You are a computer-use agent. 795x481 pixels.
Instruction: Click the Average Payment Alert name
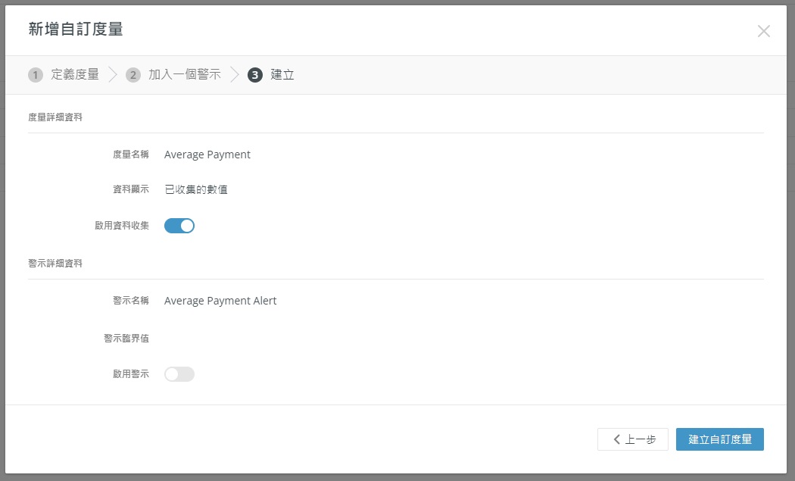(x=220, y=301)
